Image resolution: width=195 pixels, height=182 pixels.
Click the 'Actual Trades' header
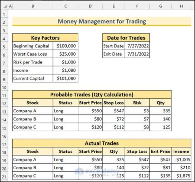[102, 143]
